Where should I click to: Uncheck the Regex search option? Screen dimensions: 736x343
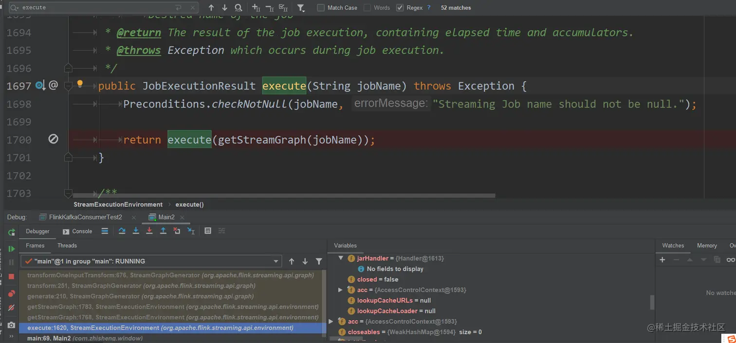[400, 8]
